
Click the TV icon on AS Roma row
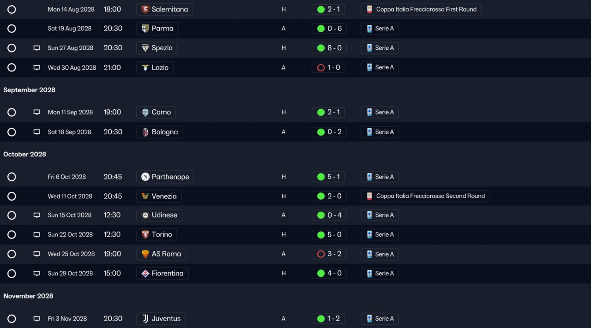(37, 254)
